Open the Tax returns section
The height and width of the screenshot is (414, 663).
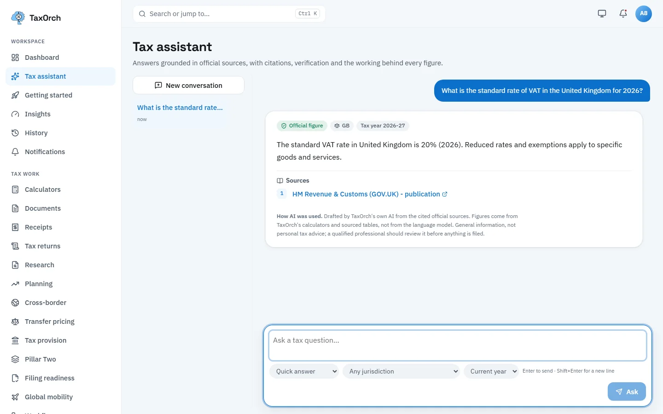[x=60, y=246]
